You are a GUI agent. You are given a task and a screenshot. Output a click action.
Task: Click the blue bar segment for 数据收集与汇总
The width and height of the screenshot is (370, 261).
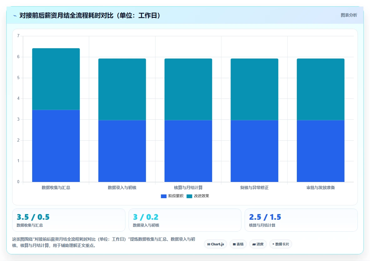[x=56, y=146]
